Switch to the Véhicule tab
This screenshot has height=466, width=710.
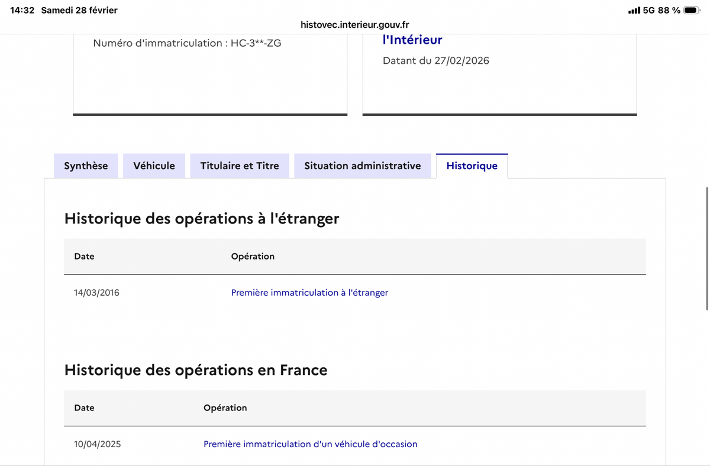click(x=154, y=166)
